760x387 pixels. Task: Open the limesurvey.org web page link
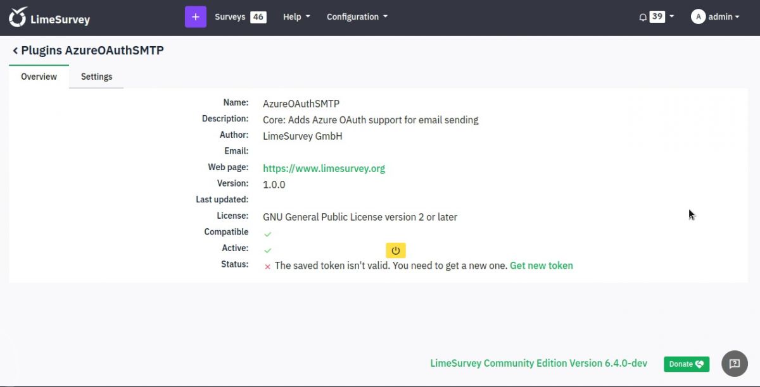[324, 168]
